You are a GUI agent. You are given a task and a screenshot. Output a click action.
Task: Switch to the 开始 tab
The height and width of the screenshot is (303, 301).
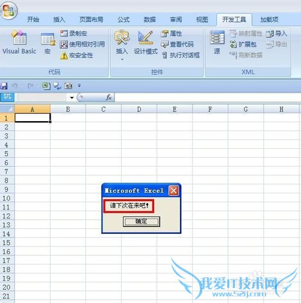pos(33,19)
